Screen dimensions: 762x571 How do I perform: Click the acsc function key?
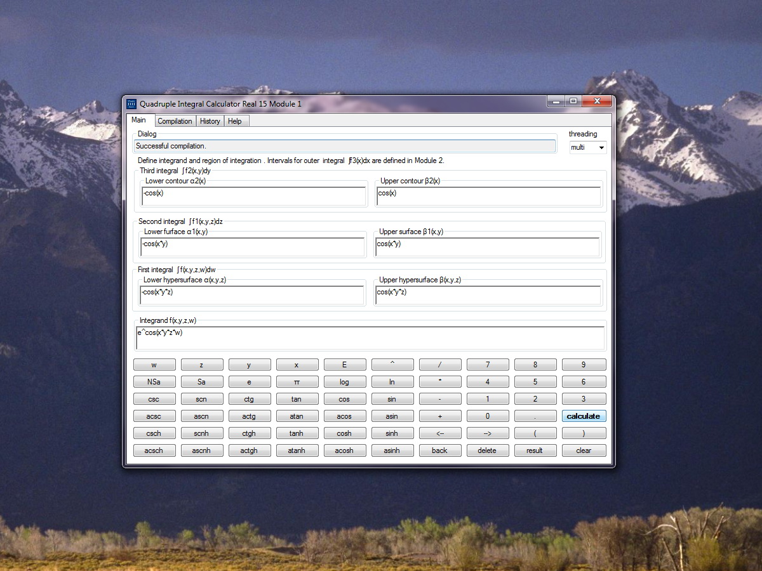tap(154, 416)
